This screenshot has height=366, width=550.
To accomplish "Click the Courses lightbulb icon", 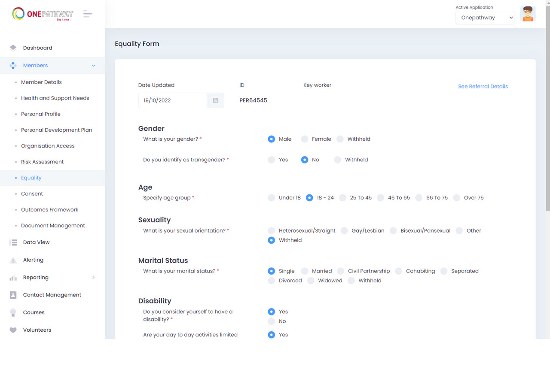I will click(13, 313).
